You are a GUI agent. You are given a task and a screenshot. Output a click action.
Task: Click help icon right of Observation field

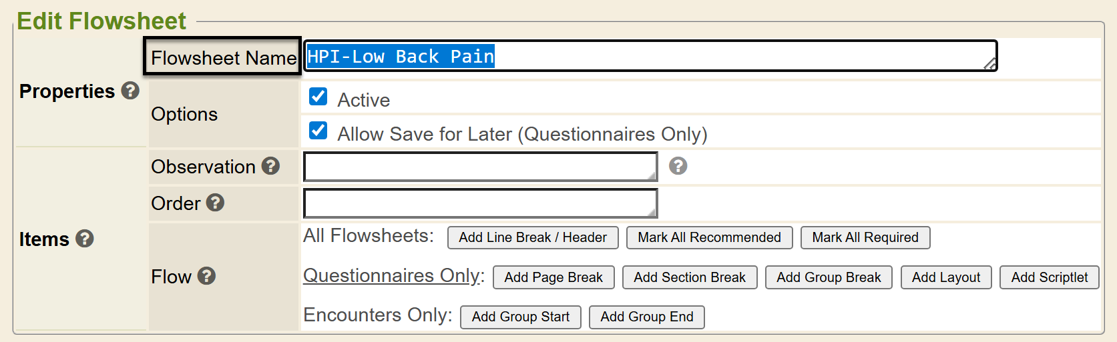click(678, 166)
